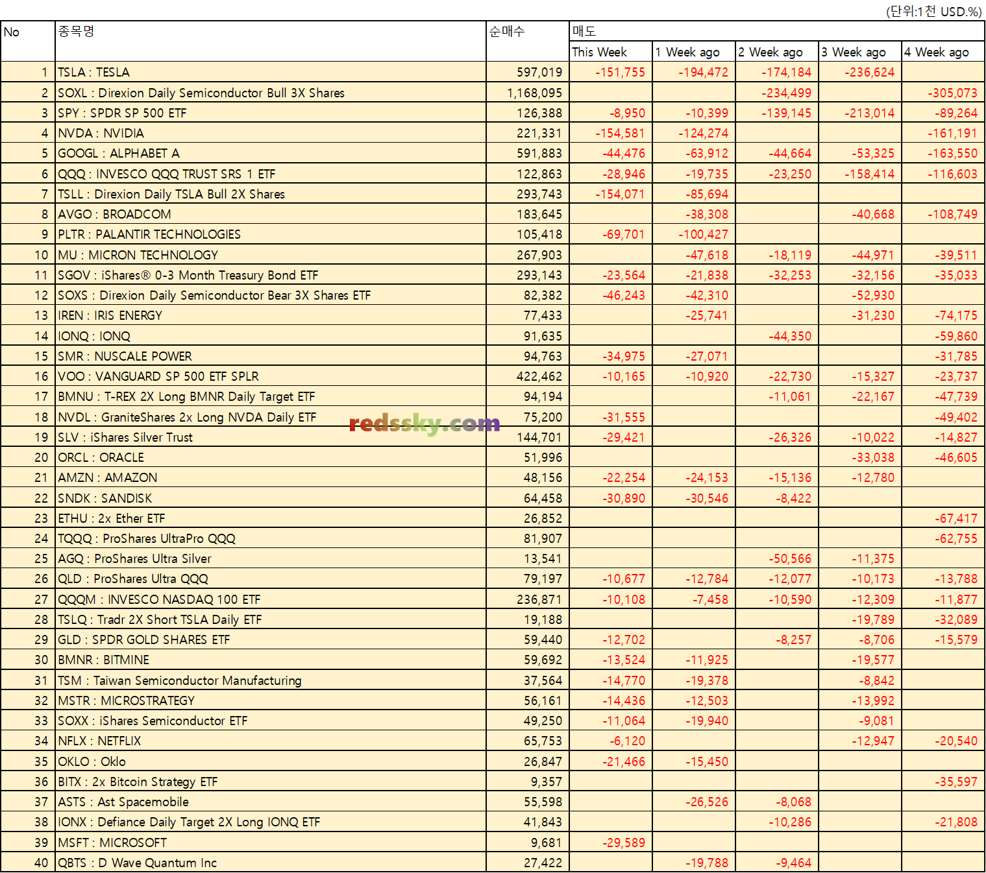Click the 'IREN : IRIS ENERGY' cell
Image resolution: width=986 pixels, height=873 pixels.
coord(271,315)
